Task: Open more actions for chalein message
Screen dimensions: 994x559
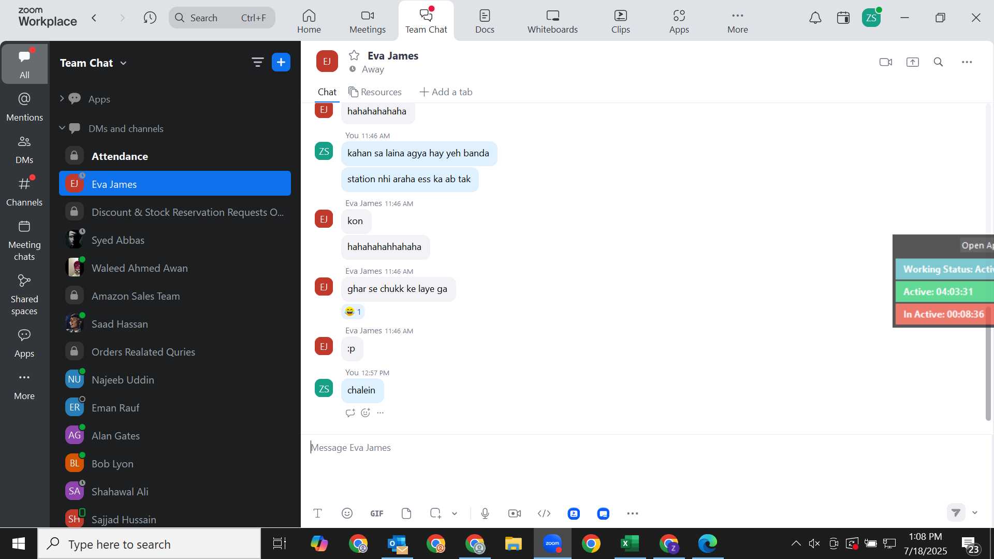Action: pos(381,413)
